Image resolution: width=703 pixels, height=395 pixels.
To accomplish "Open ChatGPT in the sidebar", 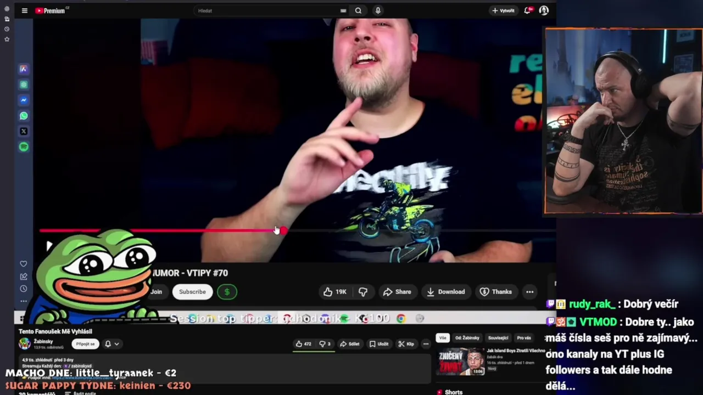I will (24, 84).
